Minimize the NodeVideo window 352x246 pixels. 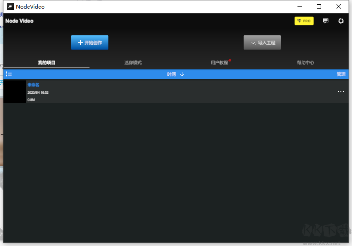300,6
